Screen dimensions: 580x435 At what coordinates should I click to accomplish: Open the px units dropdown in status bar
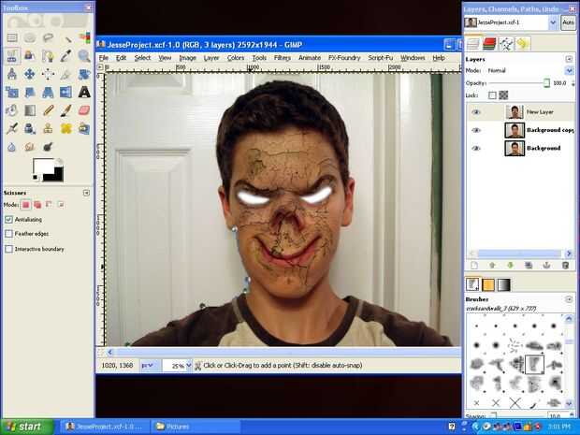coord(149,366)
